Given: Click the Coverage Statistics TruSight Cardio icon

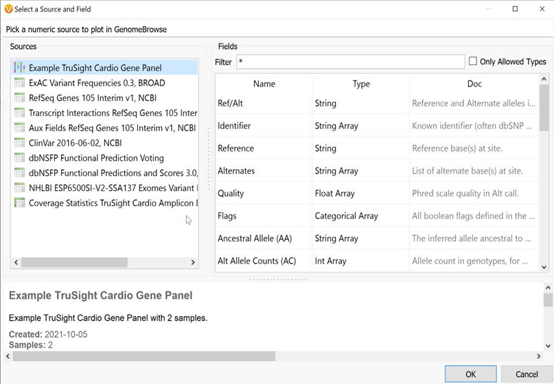Looking at the screenshot, I should [19, 203].
